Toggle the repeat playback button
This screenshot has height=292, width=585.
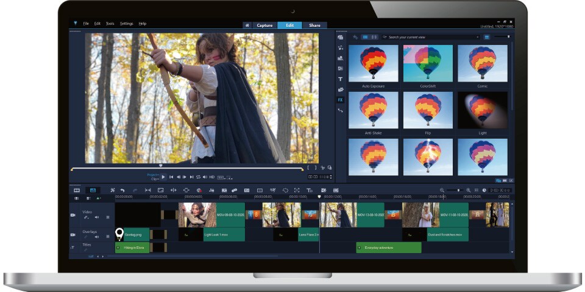click(198, 177)
